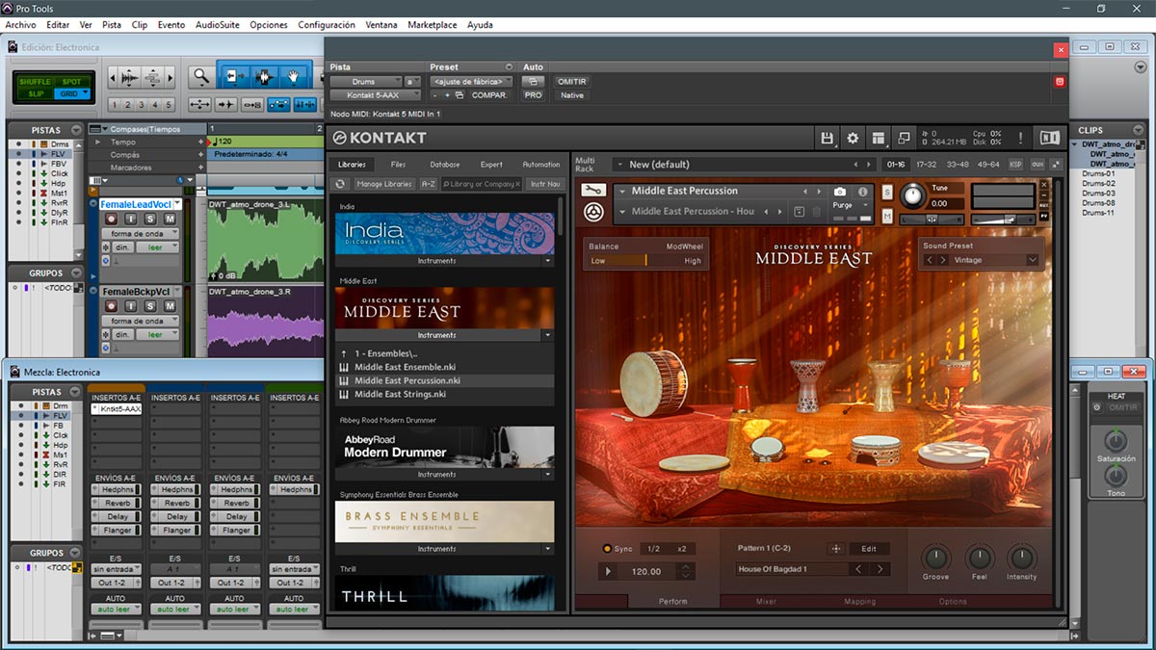This screenshot has height=650, width=1156.
Task: Click the COMPAR. compare button
Action: (x=489, y=95)
